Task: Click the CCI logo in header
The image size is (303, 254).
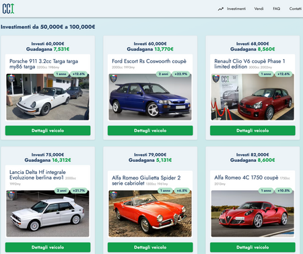Action: [x=8, y=9]
